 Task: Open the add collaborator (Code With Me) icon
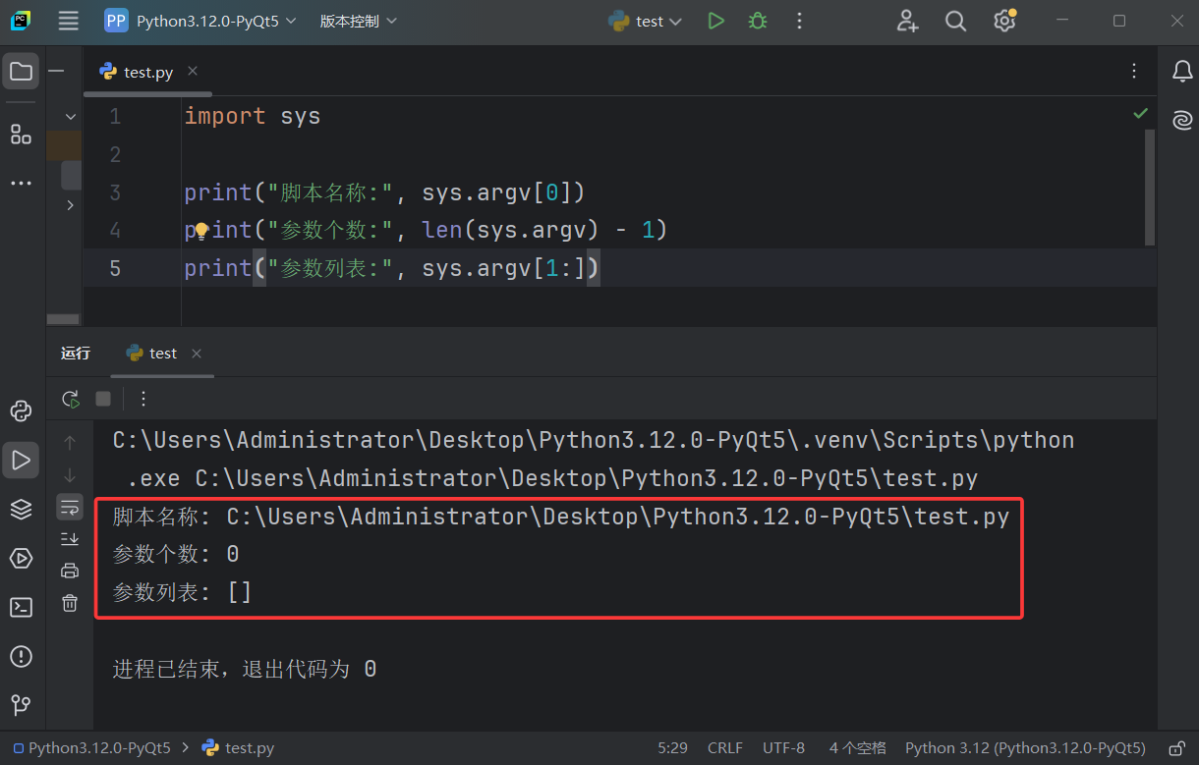(907, 21)
